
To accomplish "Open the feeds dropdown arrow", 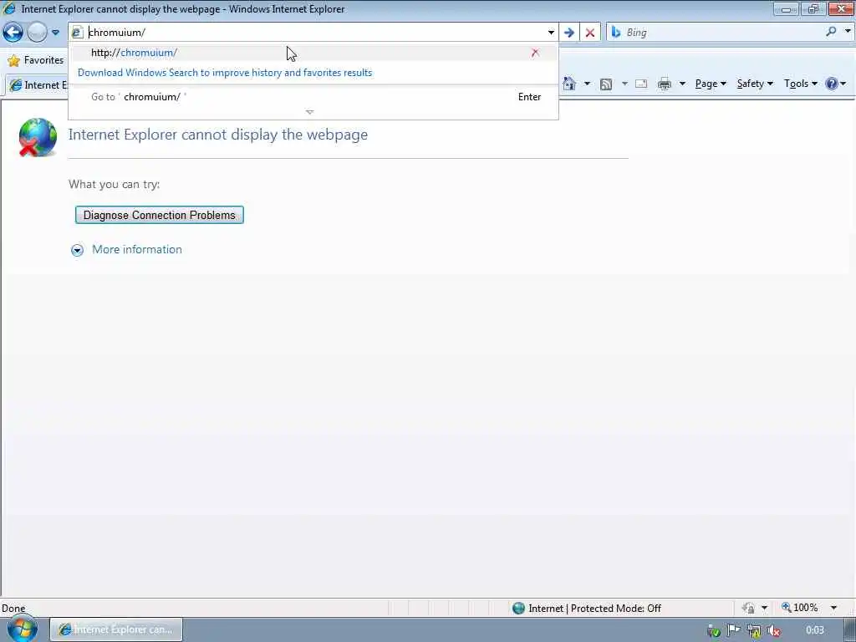I will click(x=624, y=84).
